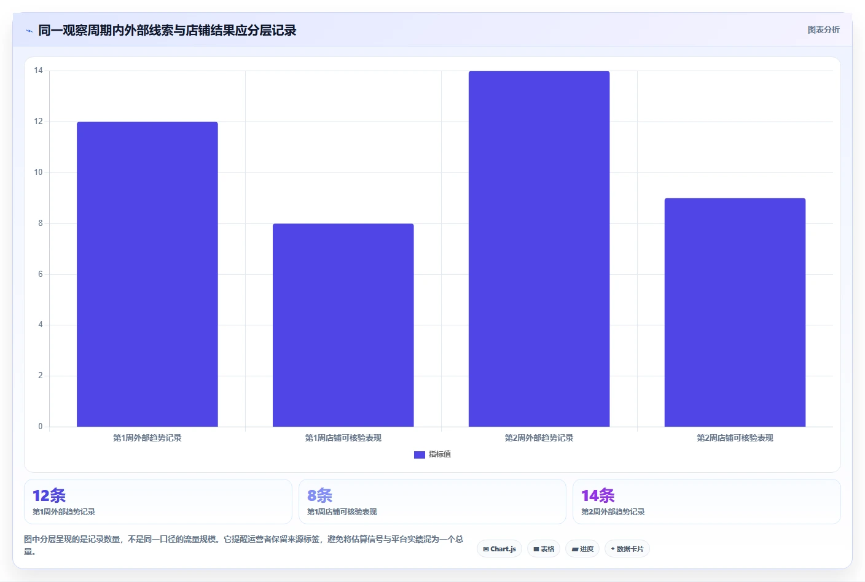Click x-axis label 第2周外部趋势记录
This screenshot has width=865, height=582.
tap(539, 438)
